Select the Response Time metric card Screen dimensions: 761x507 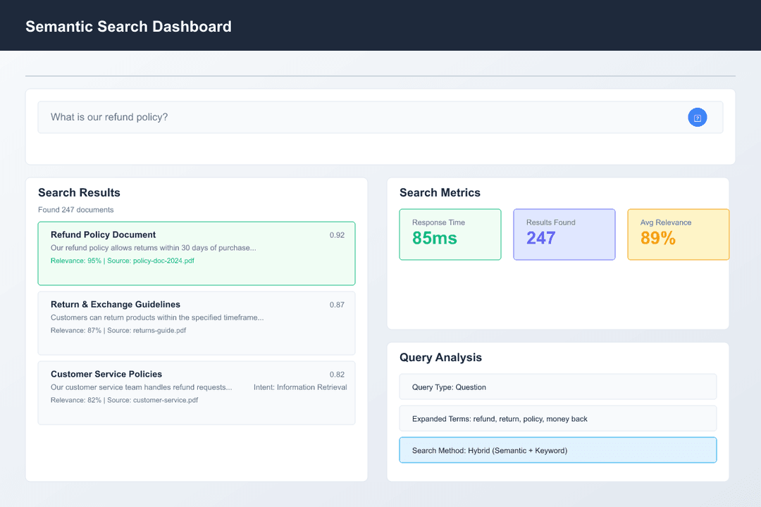coord(450,234)
